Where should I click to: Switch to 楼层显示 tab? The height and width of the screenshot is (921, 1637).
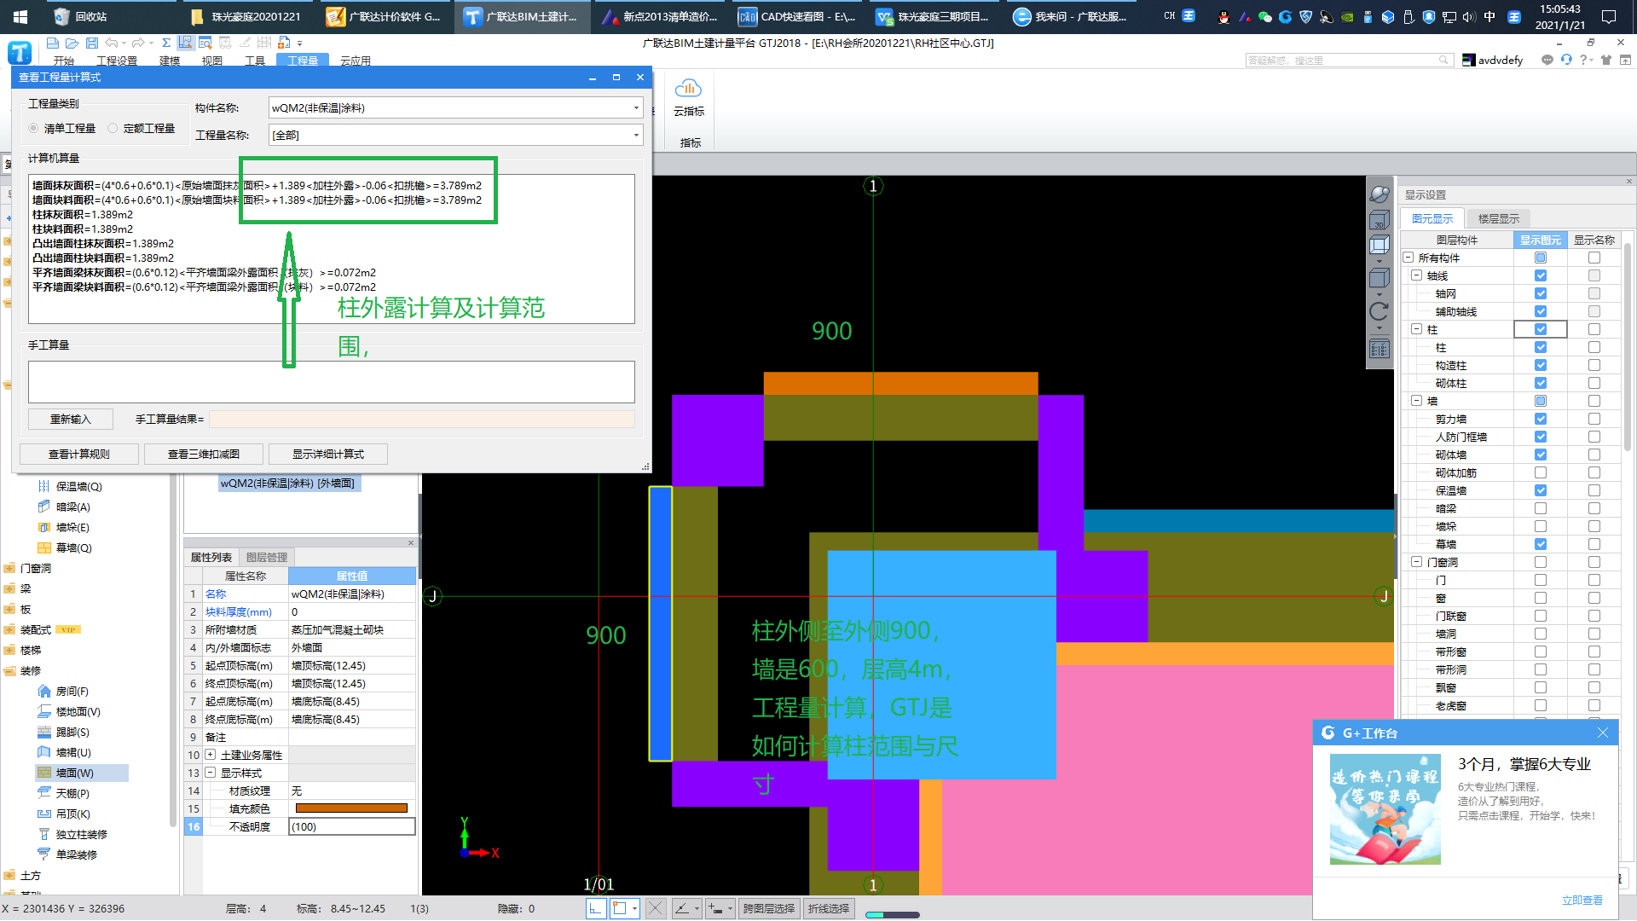1498,218
